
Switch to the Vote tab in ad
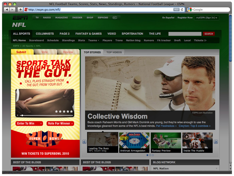pyautogui.click(x=45, y=52)
